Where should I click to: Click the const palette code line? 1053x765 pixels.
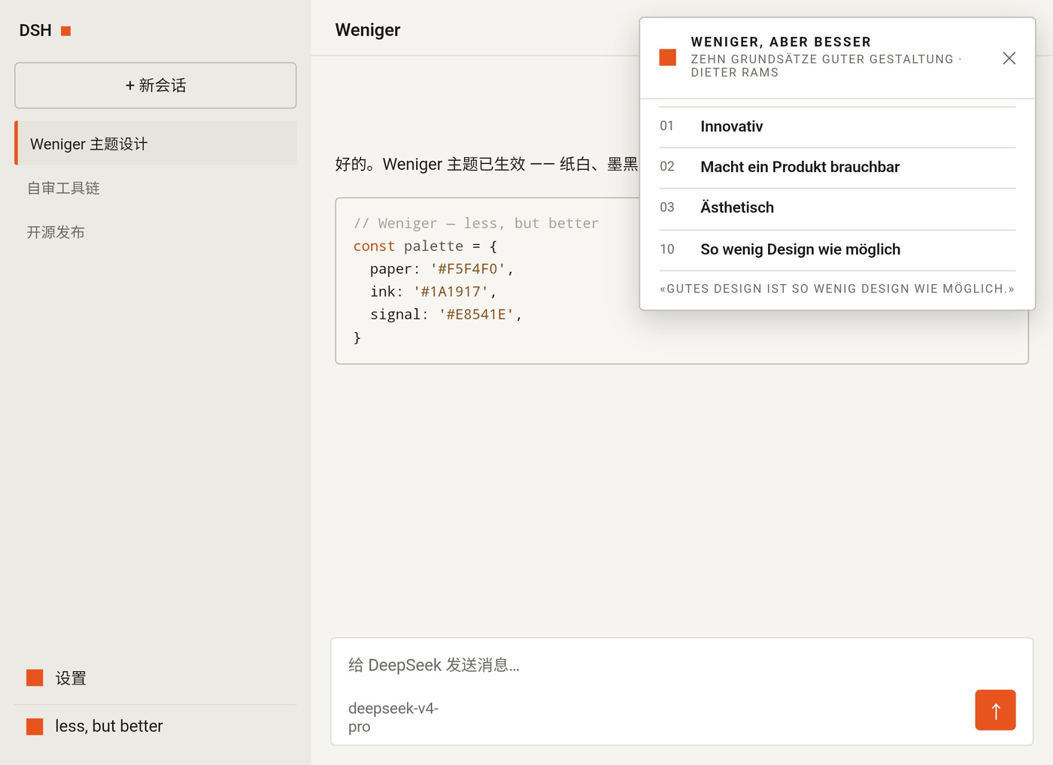[x=425, y=246]
